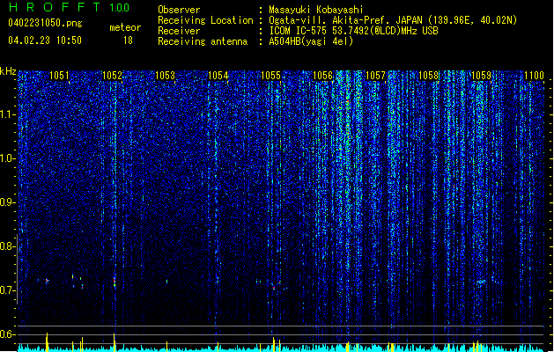
Task: Click the 0.7 kHz axis label
Action: click(7, 290)
